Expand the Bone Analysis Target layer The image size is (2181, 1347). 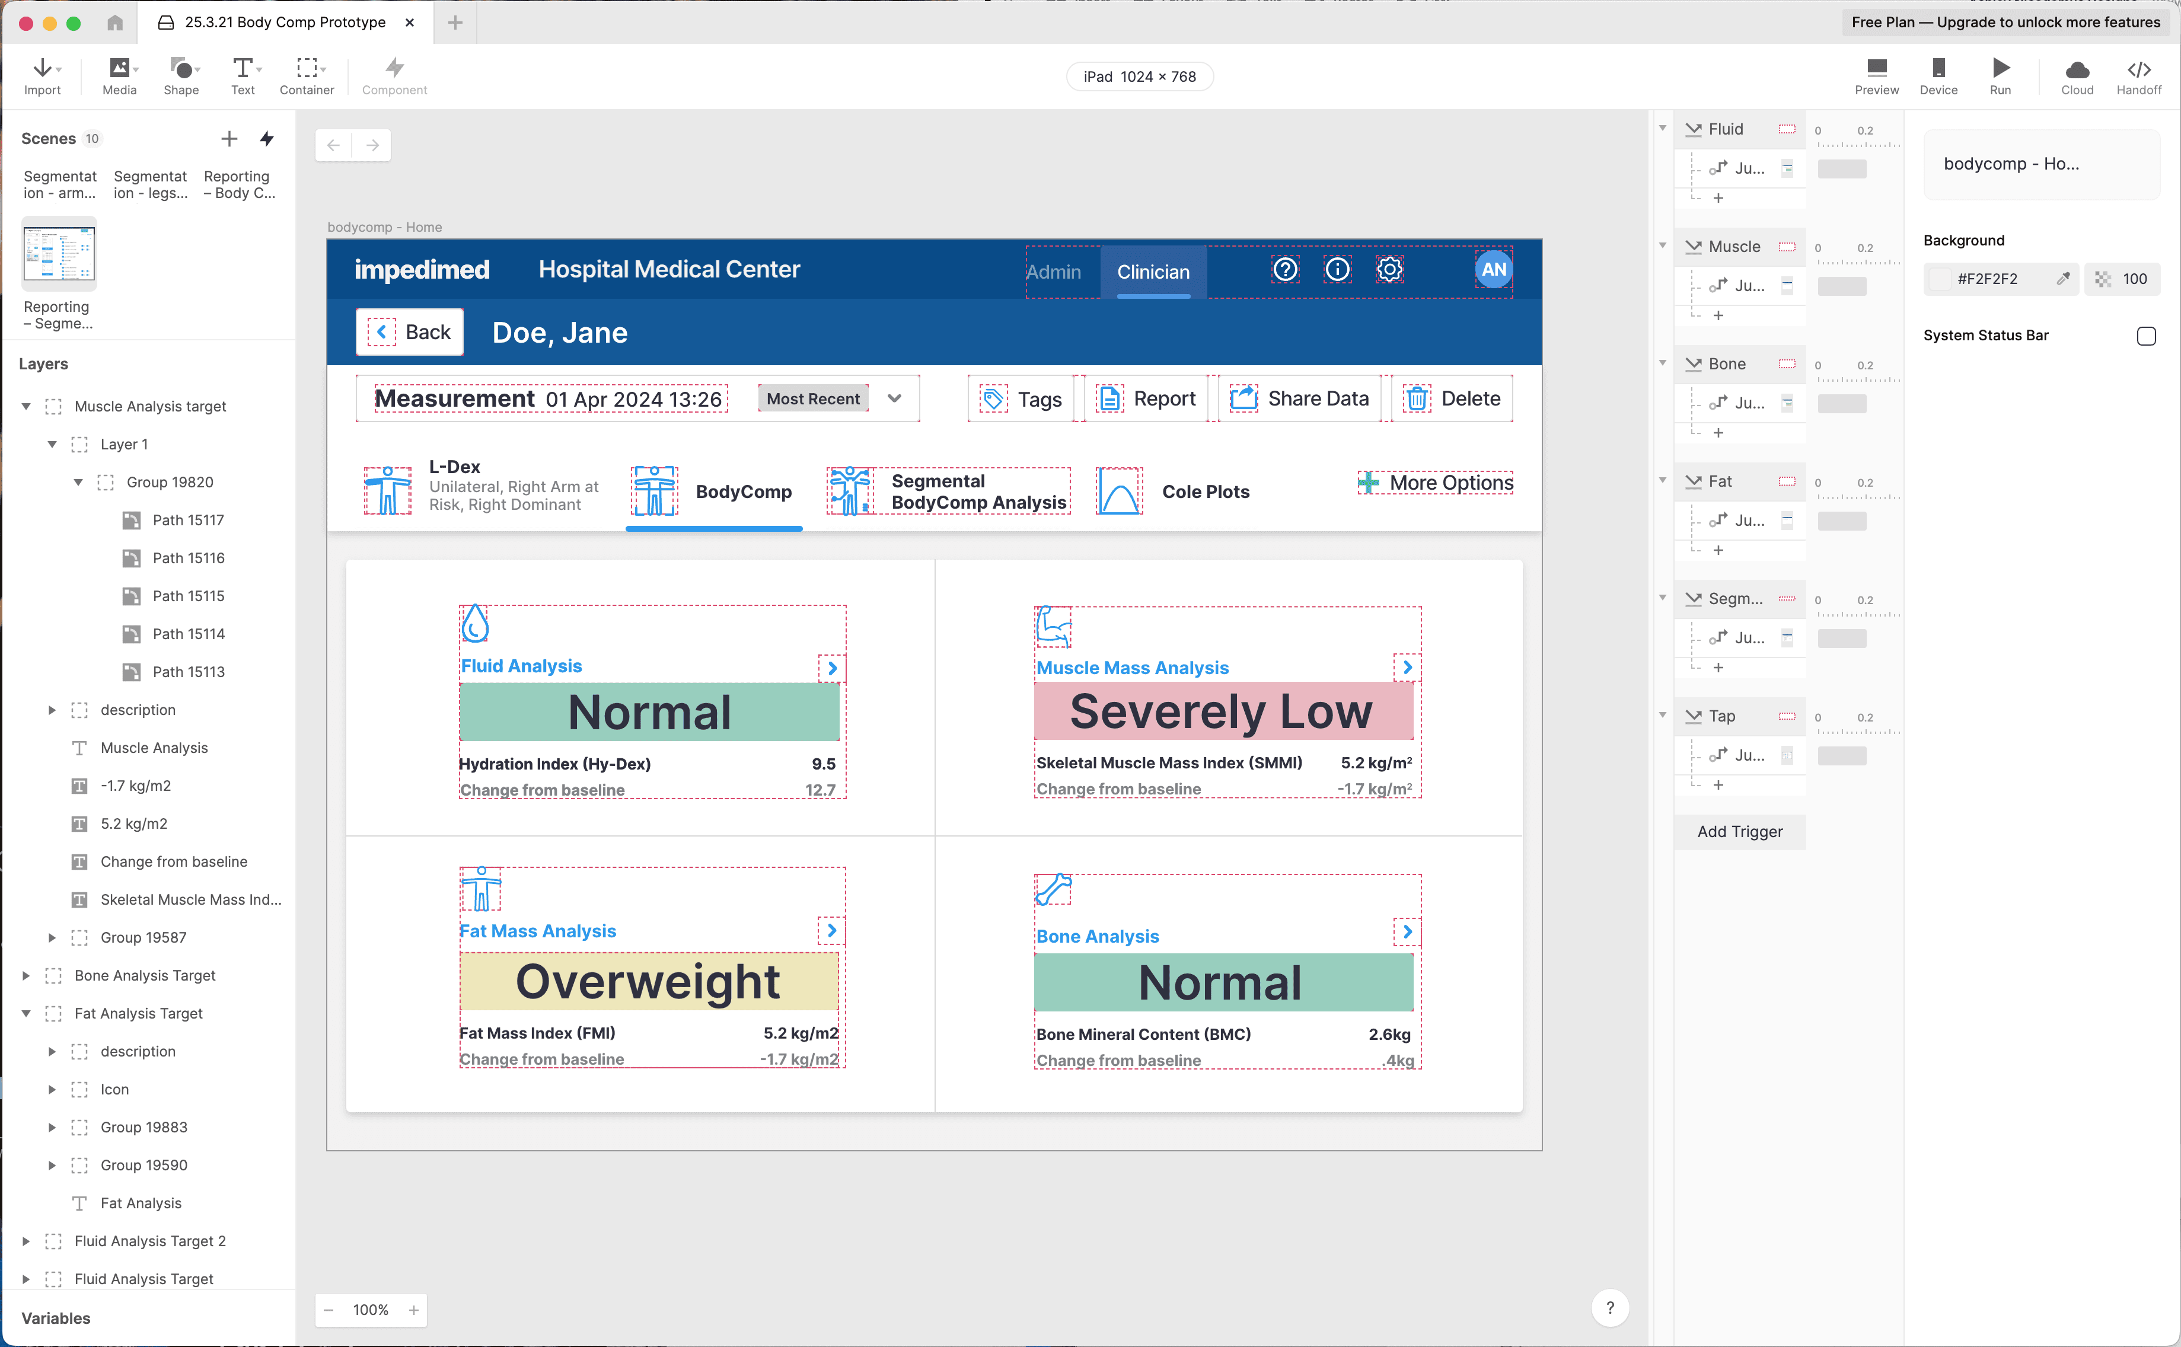coord(26,975)
